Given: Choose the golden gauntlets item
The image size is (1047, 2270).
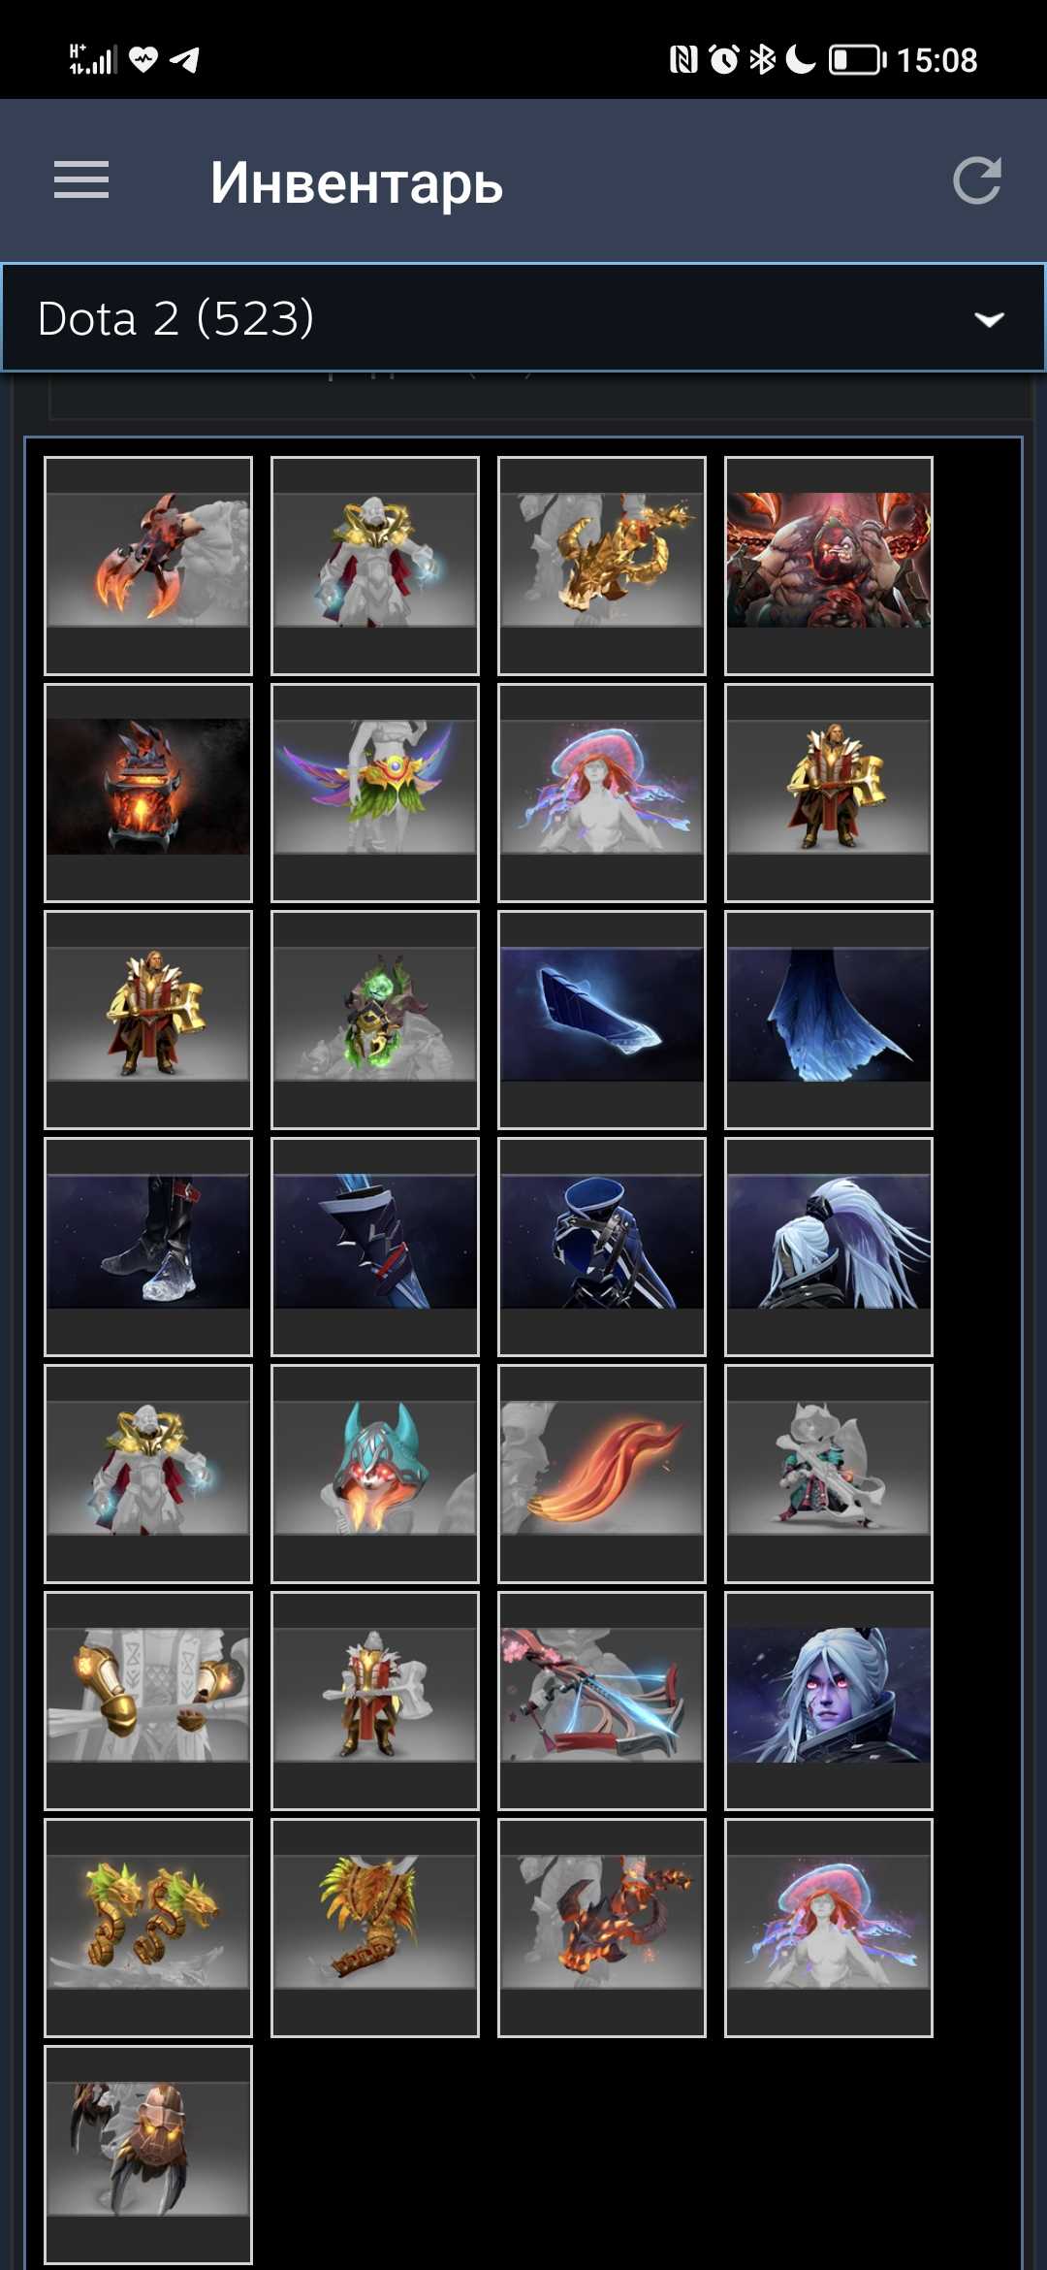Looking at the screenshot, I should click(148, 1701).
